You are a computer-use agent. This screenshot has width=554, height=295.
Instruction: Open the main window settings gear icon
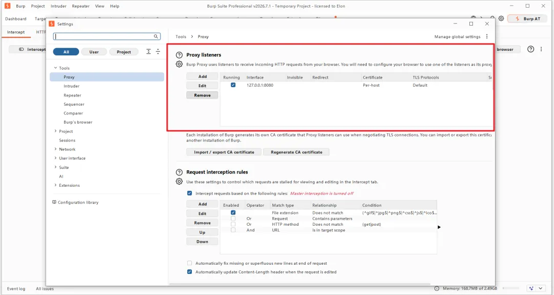(501, 18)
